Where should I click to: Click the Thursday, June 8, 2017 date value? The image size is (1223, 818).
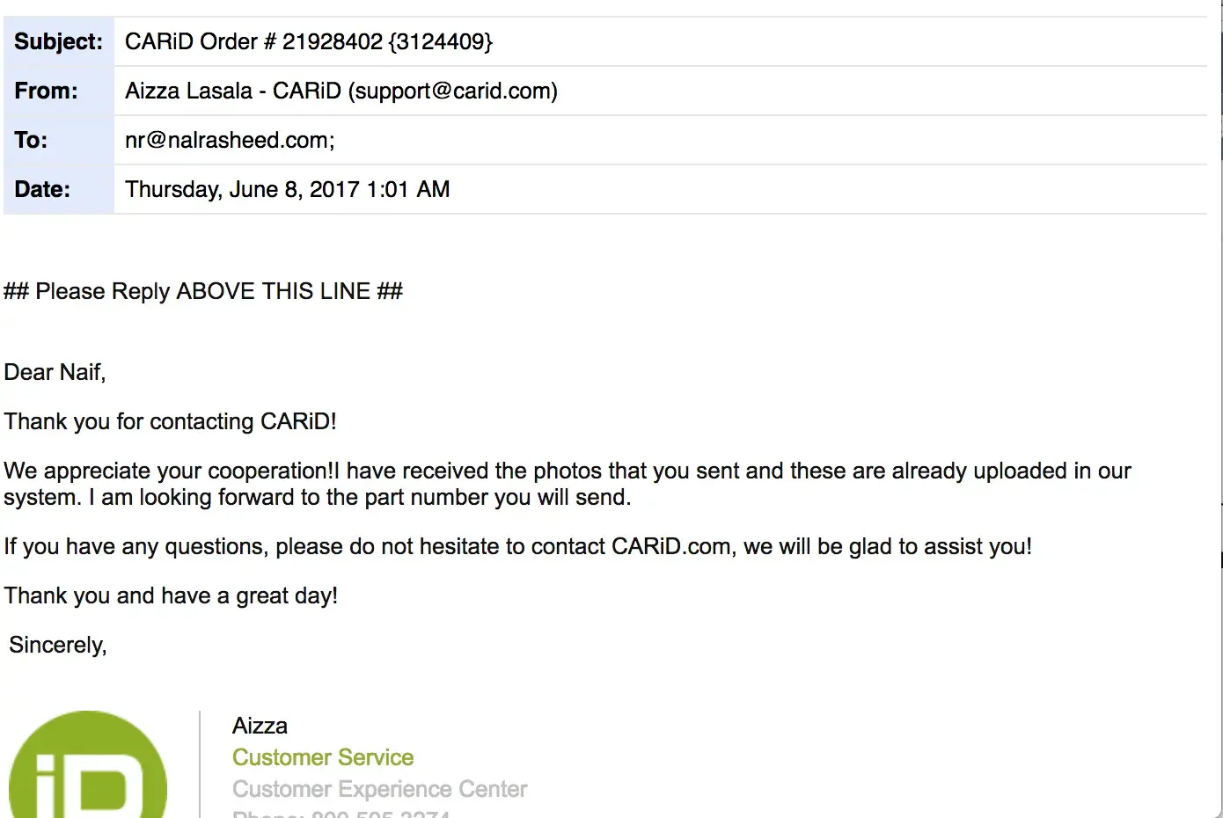click(x=287, y=189)
